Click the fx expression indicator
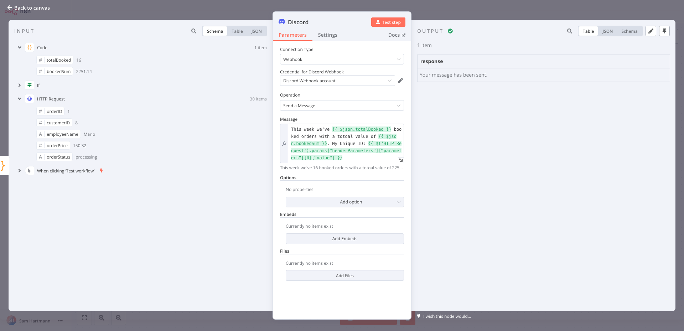 [x=284, y=143]
